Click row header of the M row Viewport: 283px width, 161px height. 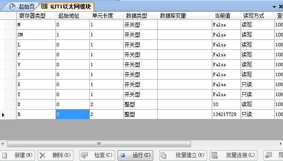[8, 25]
